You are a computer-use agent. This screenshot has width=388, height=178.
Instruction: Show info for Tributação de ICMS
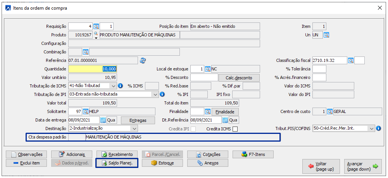point(120,86)
